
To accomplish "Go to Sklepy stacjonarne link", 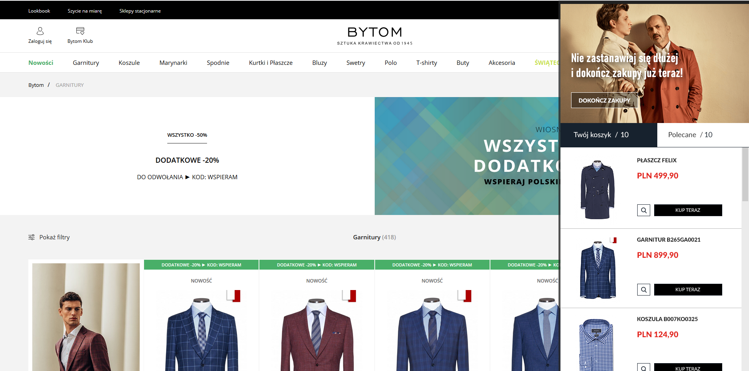I will [140, 11].
